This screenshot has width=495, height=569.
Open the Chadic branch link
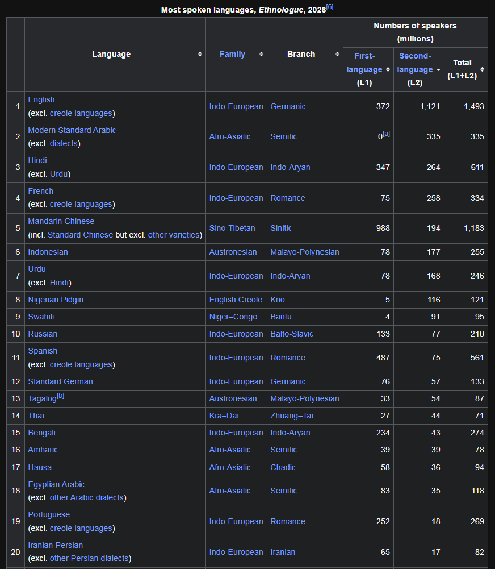point(283,467)
